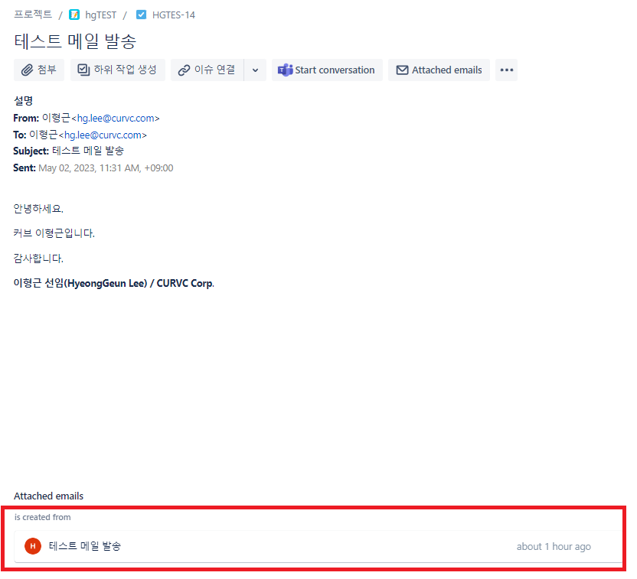Click the paperclip attach icon
Viewport: 637px width, 579px height.
28,70
